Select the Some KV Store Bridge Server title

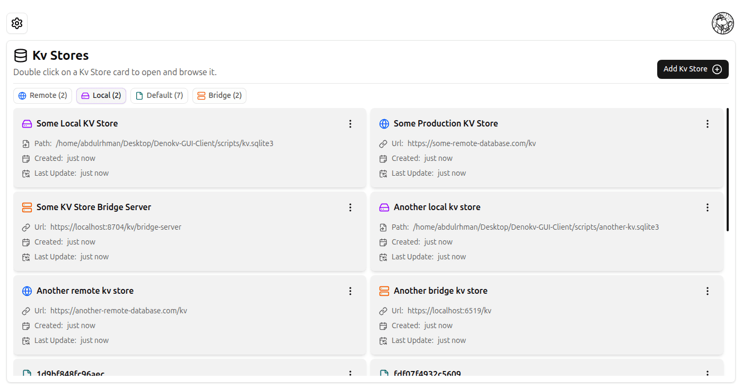click(x=94, y=207)
